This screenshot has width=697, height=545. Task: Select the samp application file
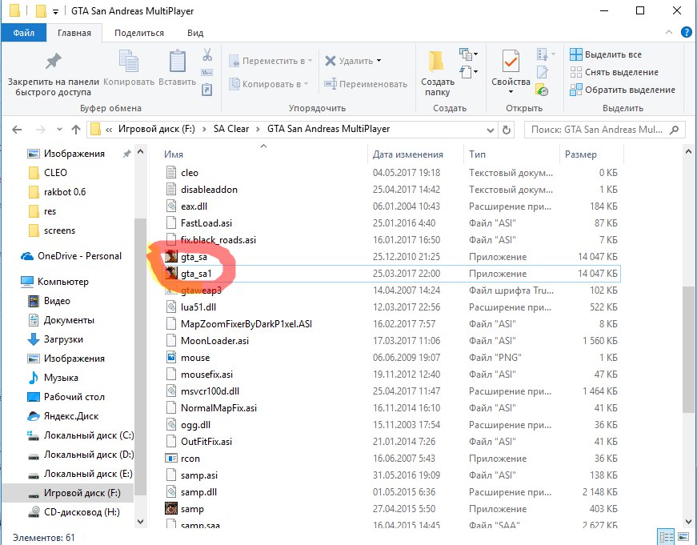tap(391, 509)
